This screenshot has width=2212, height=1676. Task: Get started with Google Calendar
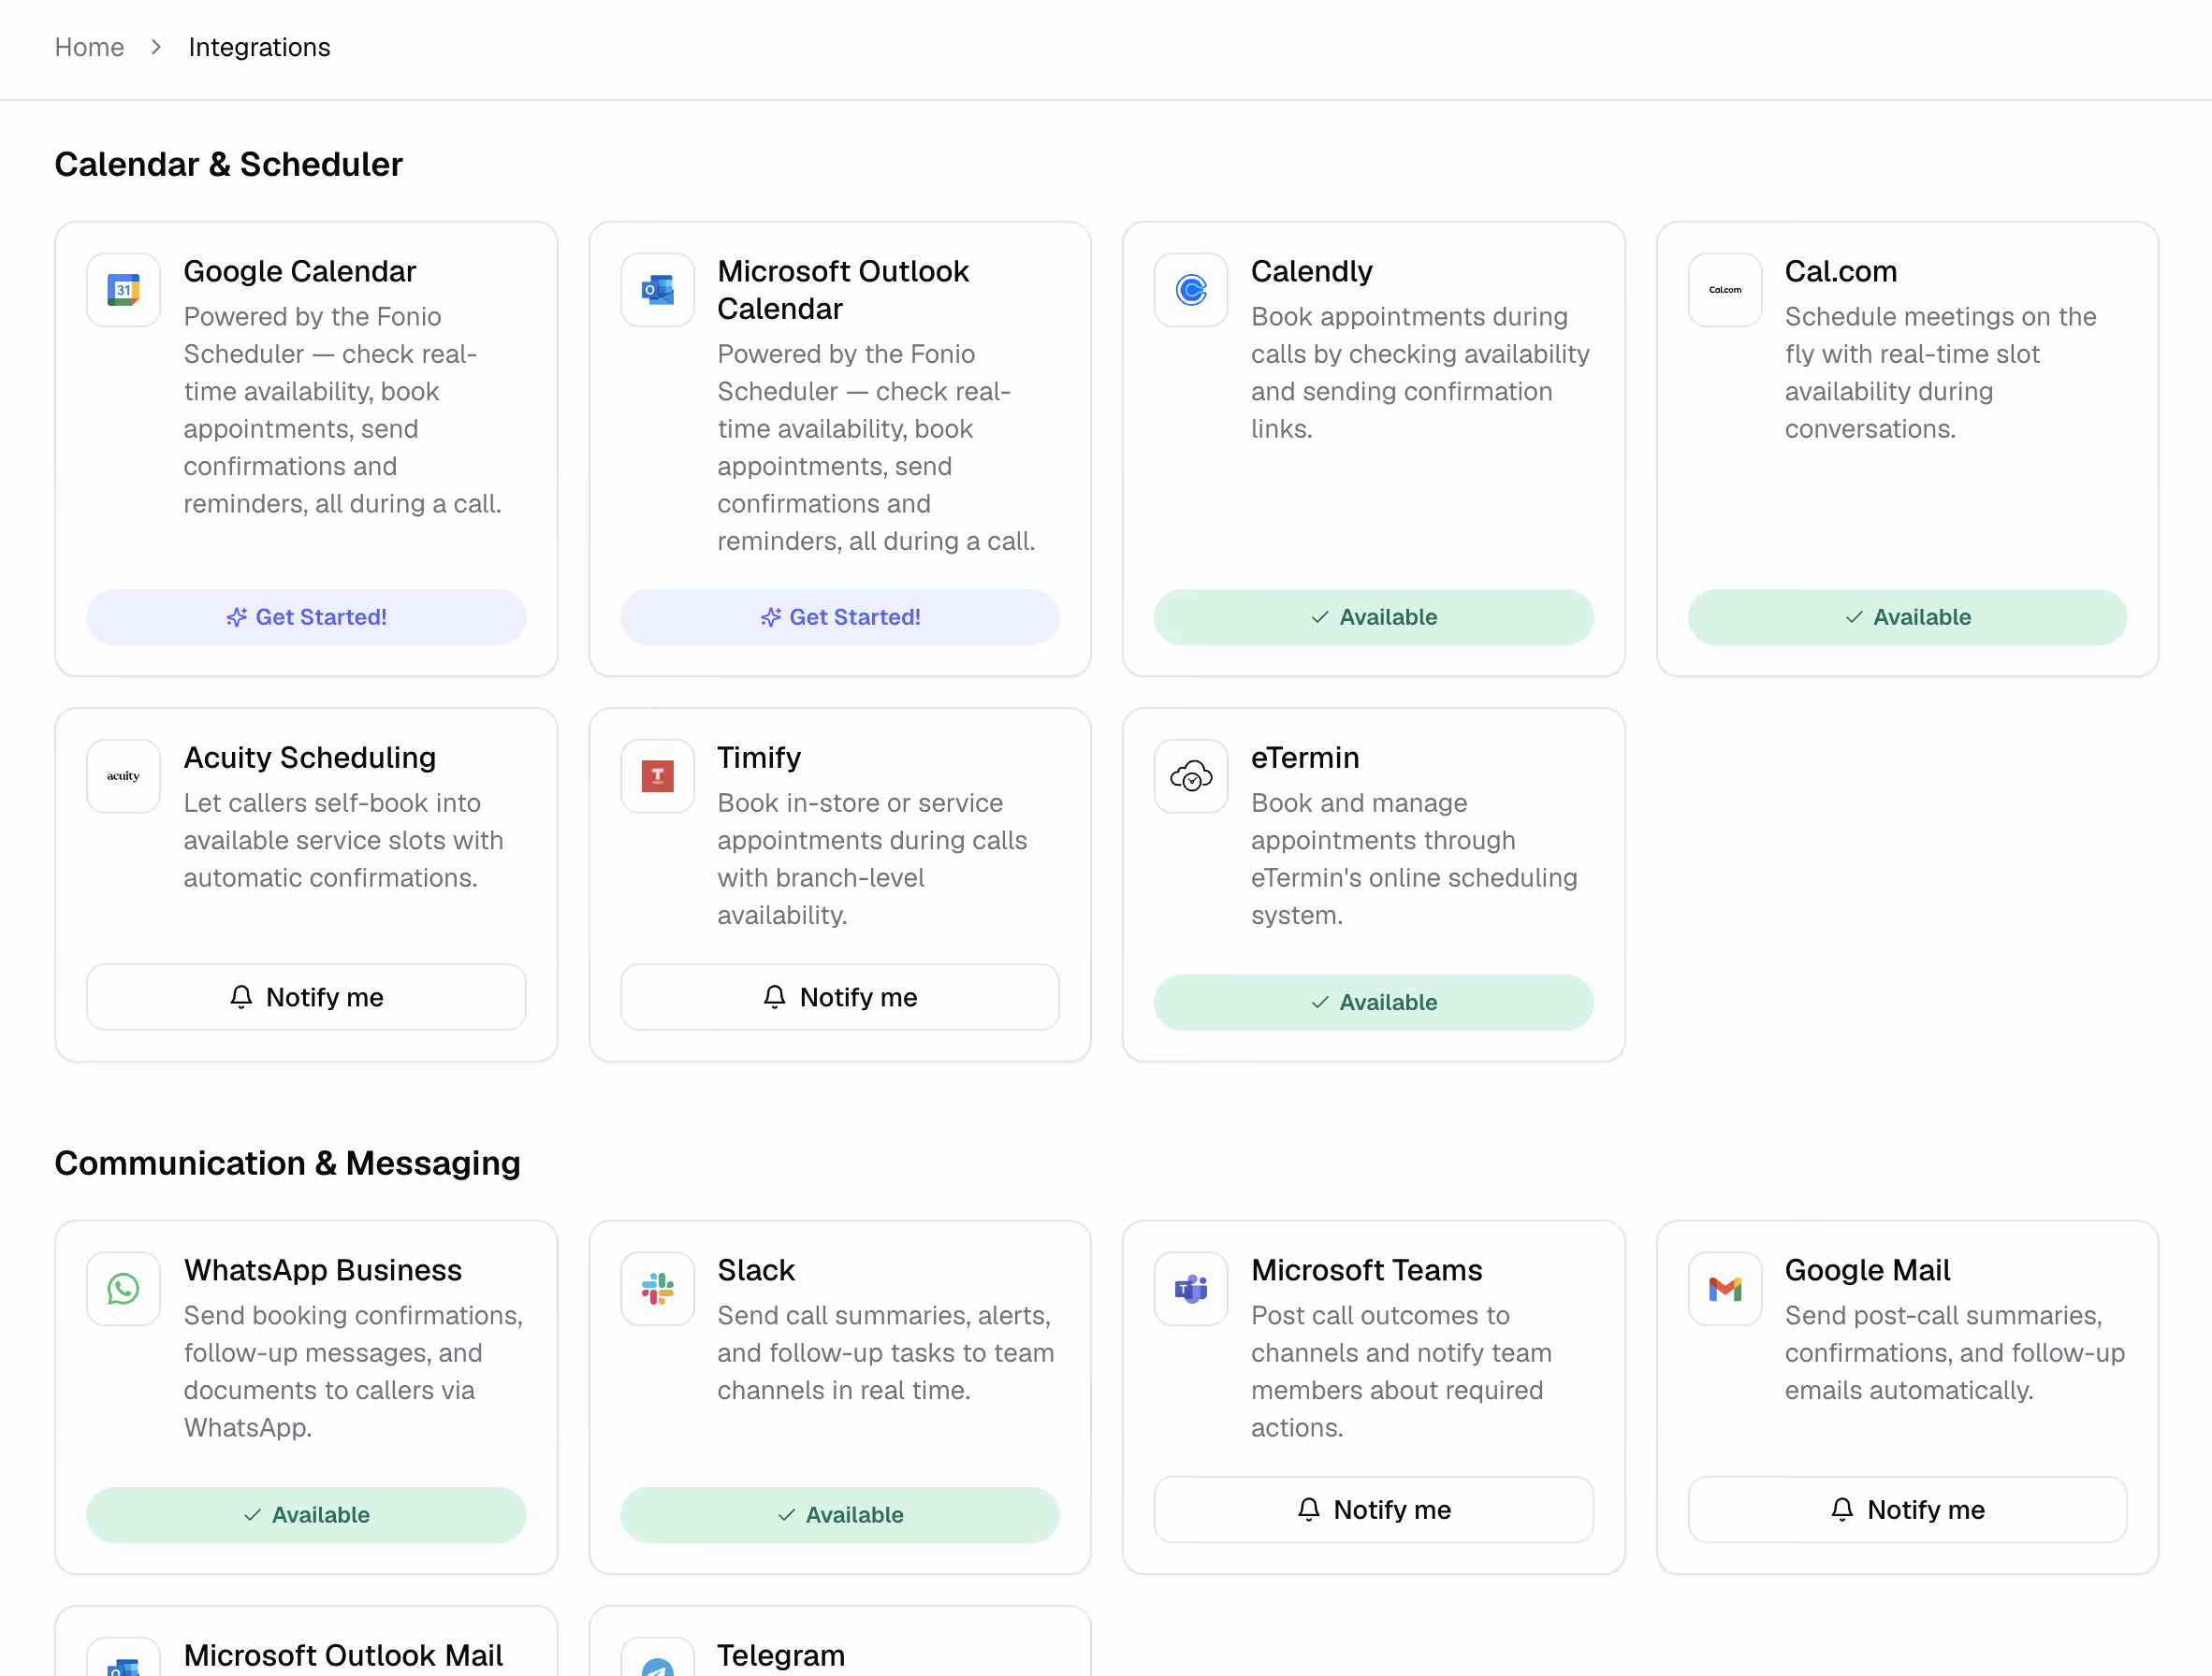pyautogui.click(x=306, y=616)
